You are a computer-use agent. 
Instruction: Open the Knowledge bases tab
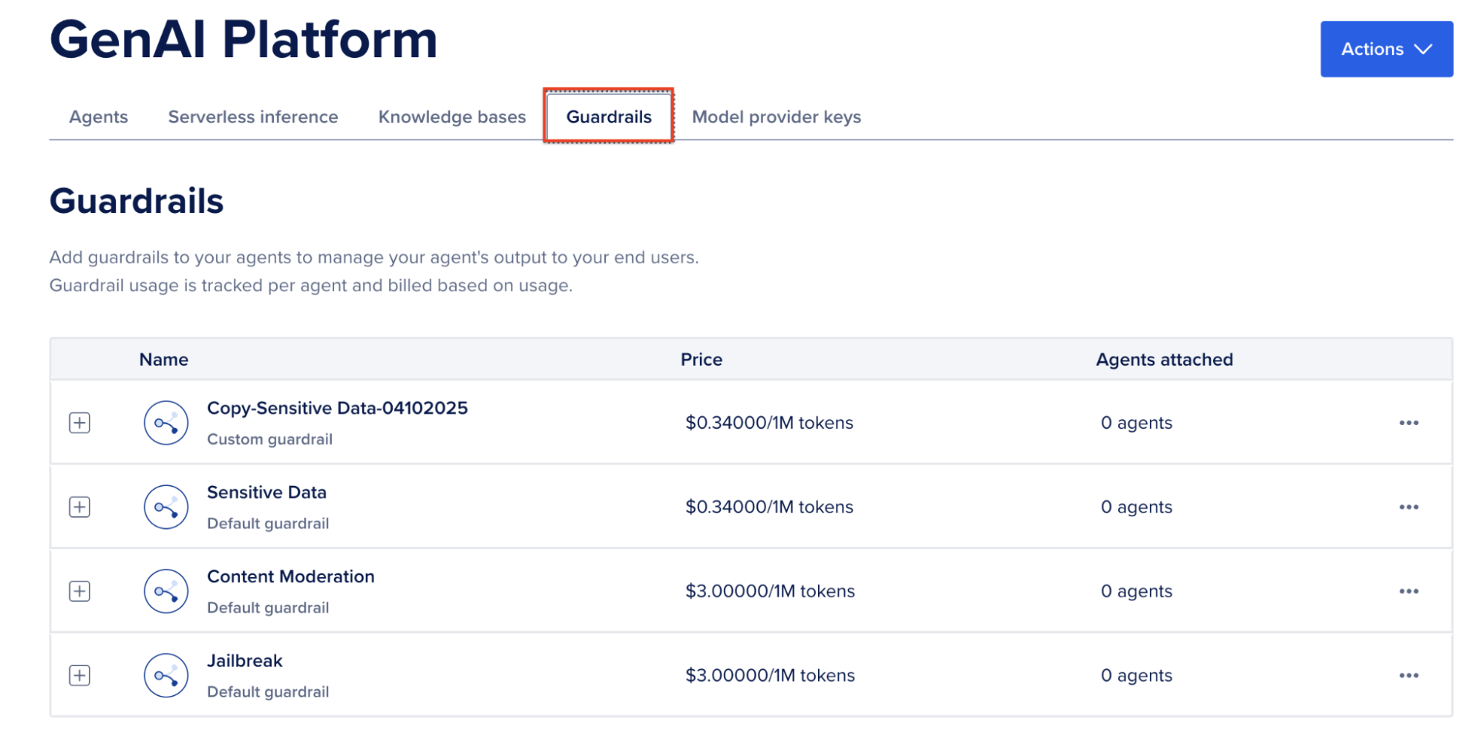pos(451,116)
